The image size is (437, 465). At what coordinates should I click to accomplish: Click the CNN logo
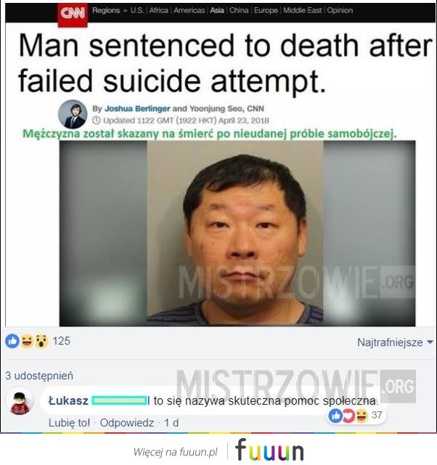[x=73, y=14]
